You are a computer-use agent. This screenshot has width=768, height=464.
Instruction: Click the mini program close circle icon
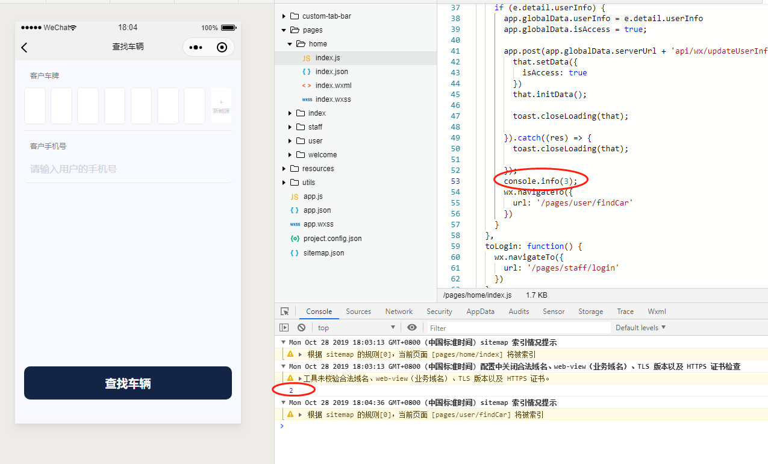click(x=222, y=48)
